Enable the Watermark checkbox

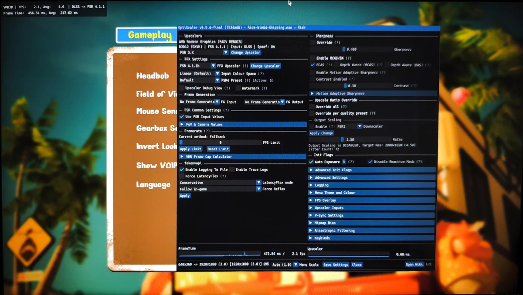[238, 88]
